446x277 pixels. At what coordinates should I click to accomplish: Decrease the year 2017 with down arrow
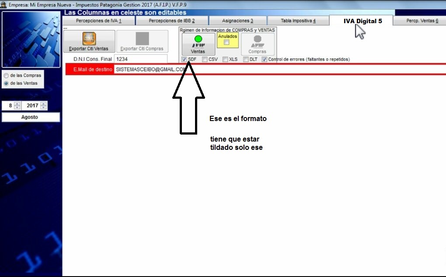[43, 107]
